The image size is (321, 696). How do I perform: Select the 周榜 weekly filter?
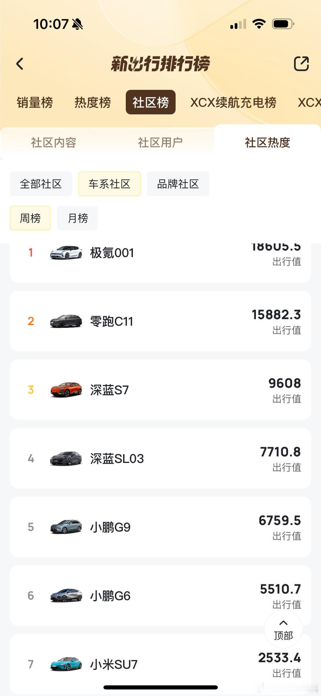click(x=30, y=218)
